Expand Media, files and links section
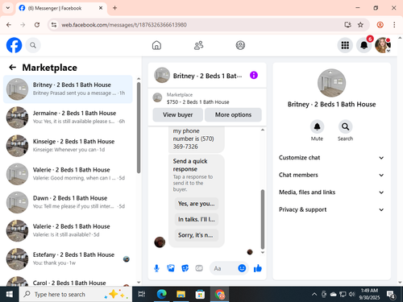Image resolution: width=403 pixels, height=302 pixels. click(331, 192)
